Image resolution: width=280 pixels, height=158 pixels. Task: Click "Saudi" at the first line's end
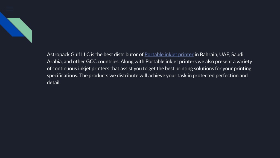(x=237, y=55)
